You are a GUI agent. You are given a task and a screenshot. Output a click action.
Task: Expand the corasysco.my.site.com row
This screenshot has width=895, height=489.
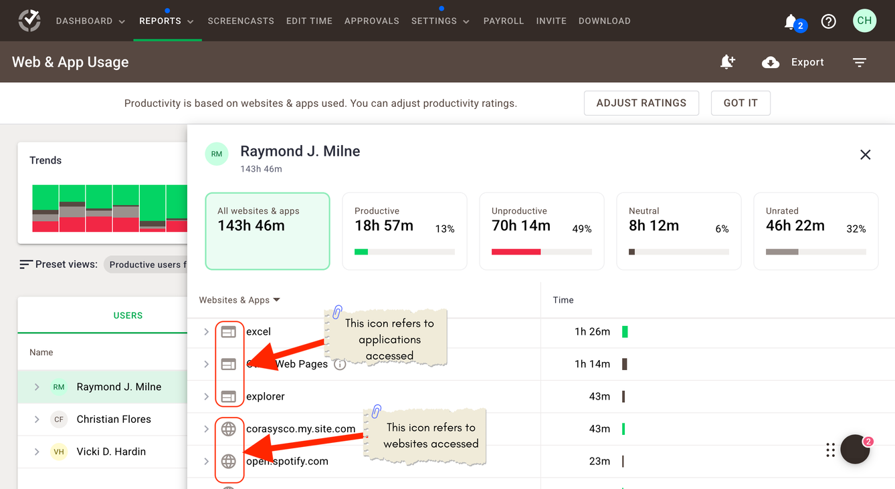206,429
